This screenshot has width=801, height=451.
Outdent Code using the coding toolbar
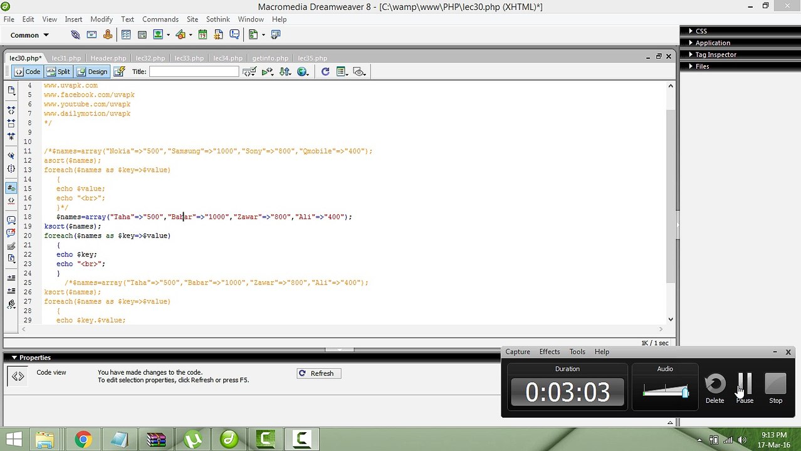click(11, 291)
